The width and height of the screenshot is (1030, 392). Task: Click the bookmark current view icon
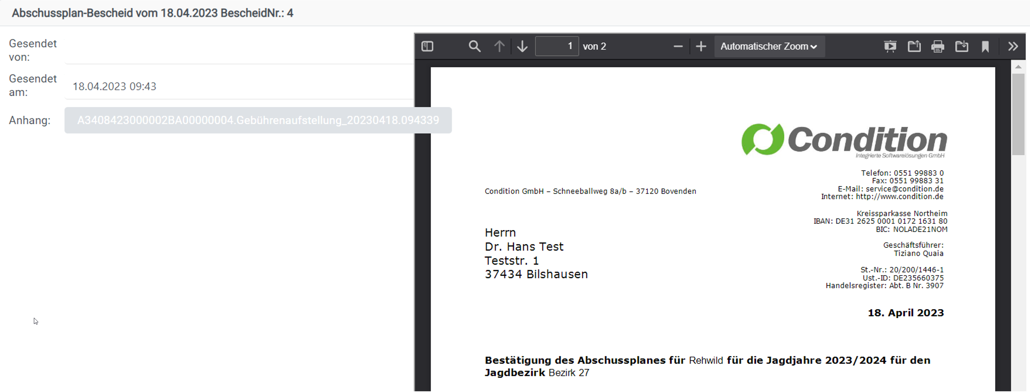(x=985, y=46)
